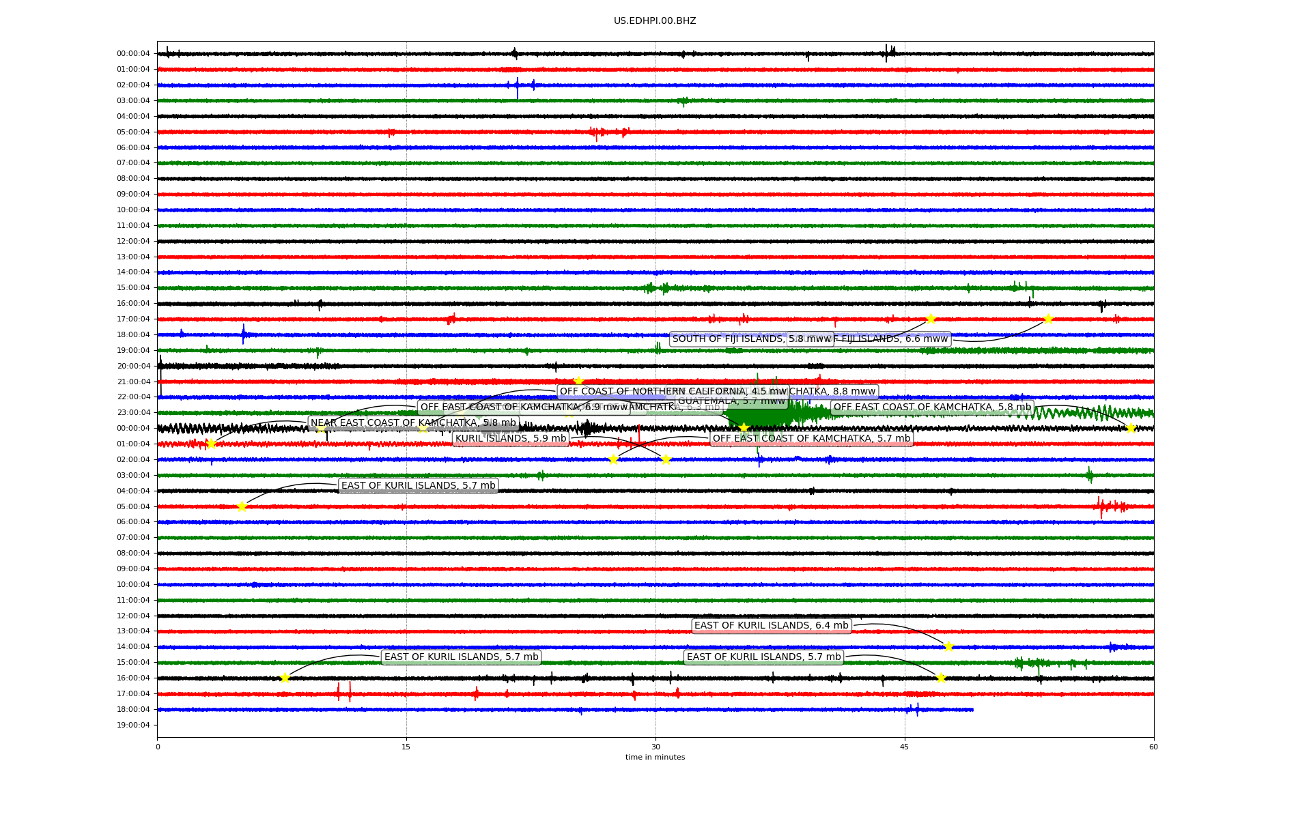Click the 45 tick on the minutes axis
Screen dimensions: 1311x819
pyautogui.click(x=905, y=747)
